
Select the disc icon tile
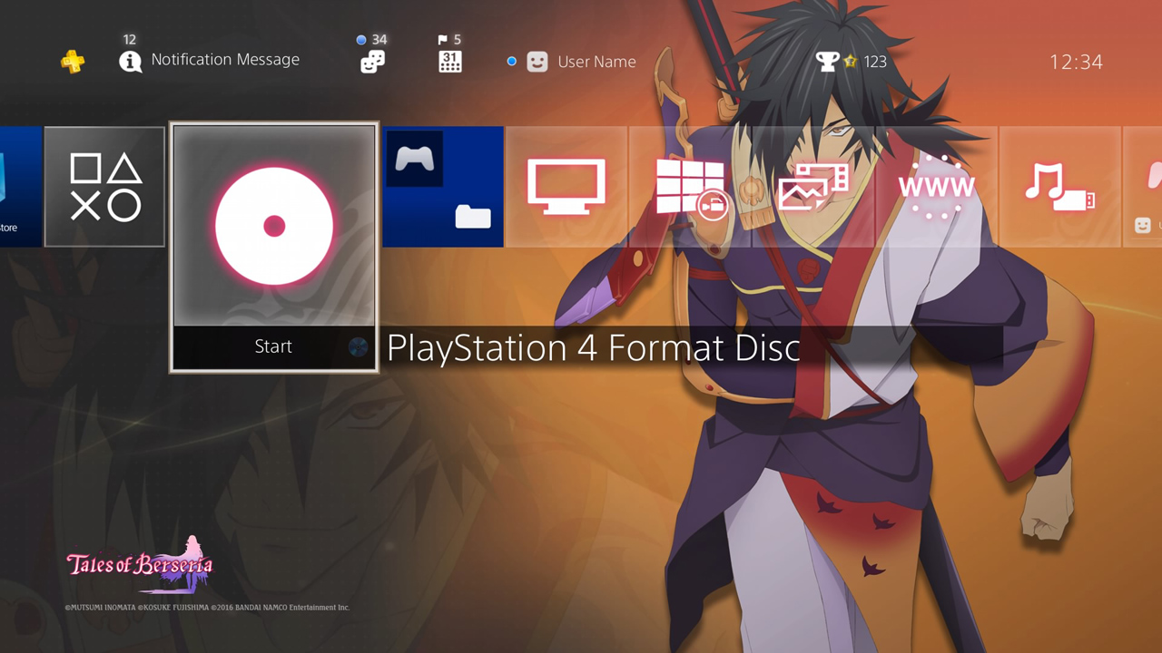point(274,226)
